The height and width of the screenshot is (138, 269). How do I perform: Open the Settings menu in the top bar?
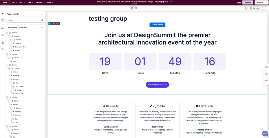click(x=40, y=3)
